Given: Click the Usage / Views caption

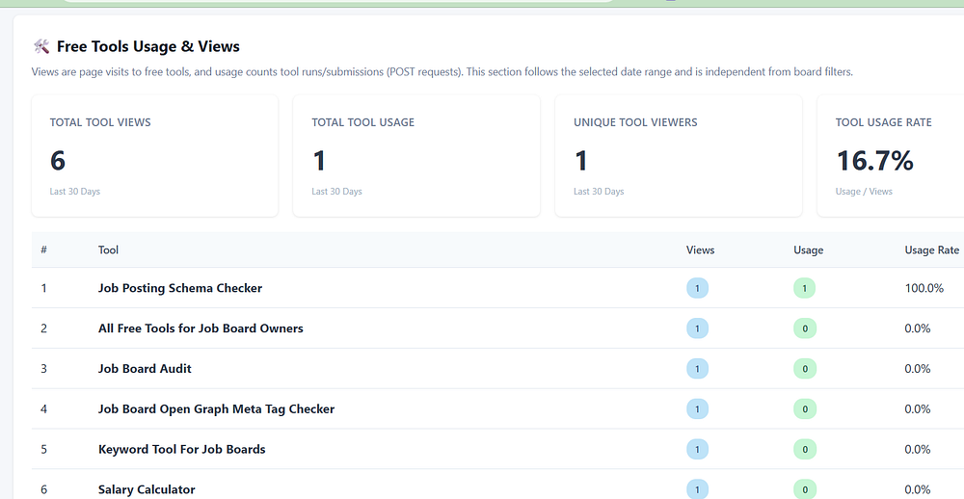Looking at the screenshot, I should [863, 191].
